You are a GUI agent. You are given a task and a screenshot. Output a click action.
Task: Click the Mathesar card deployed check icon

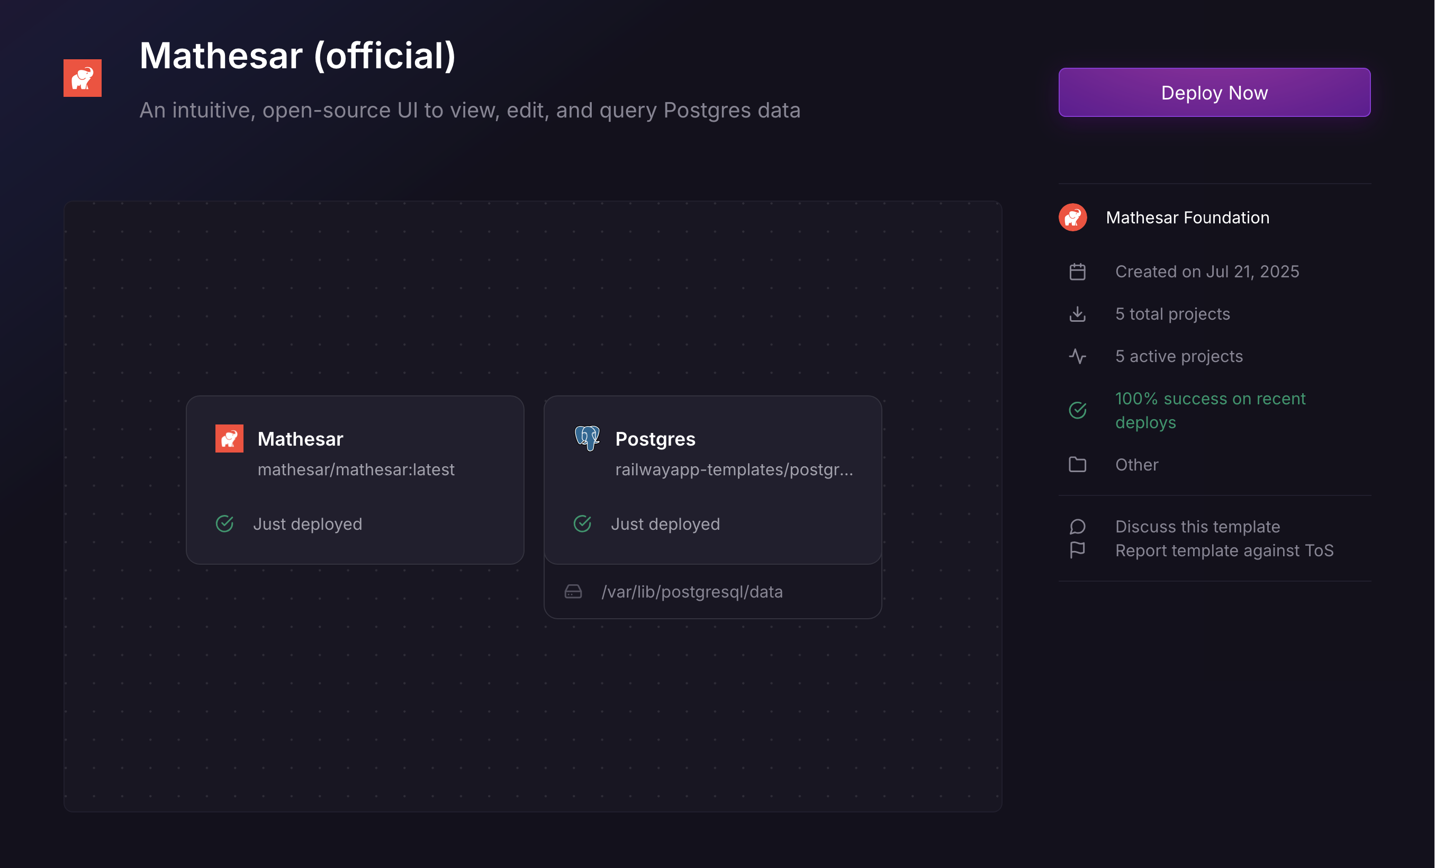225,524
